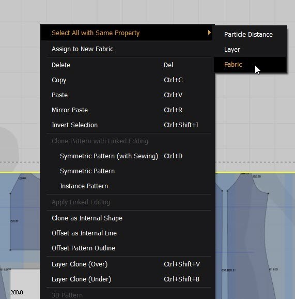295x299 pixels.
Task: Choose Offset Pattern Outline
Action: (x=127, y=248)
